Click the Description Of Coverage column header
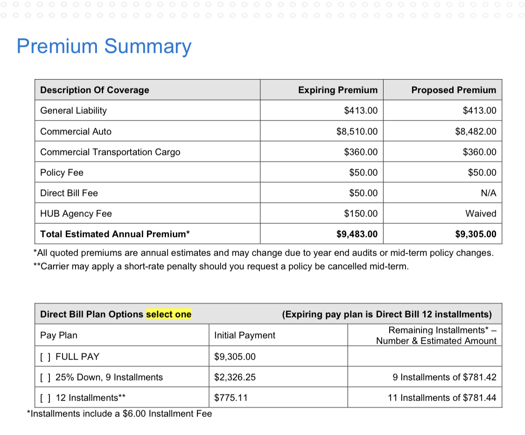Viewport: 525px width, 435px height. [95, 90]
